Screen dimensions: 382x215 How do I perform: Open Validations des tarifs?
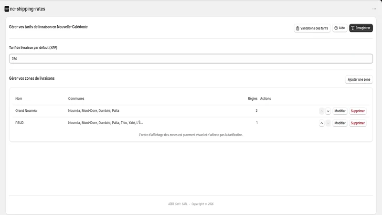312,28
